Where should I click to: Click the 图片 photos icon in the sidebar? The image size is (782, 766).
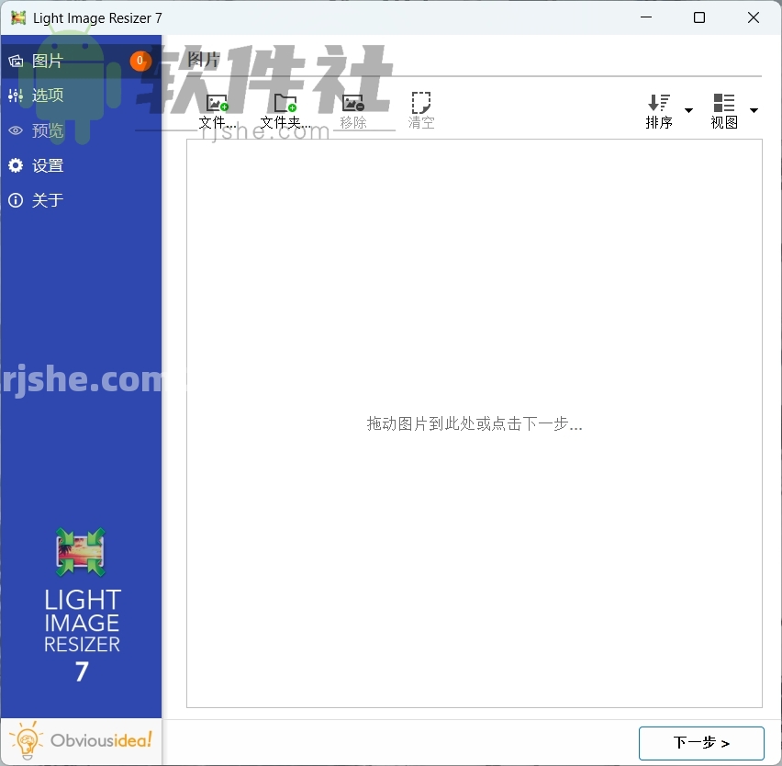point(14,60)
